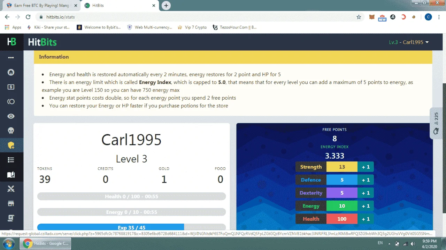Select the HitBits browser tab

coord(120,6)
